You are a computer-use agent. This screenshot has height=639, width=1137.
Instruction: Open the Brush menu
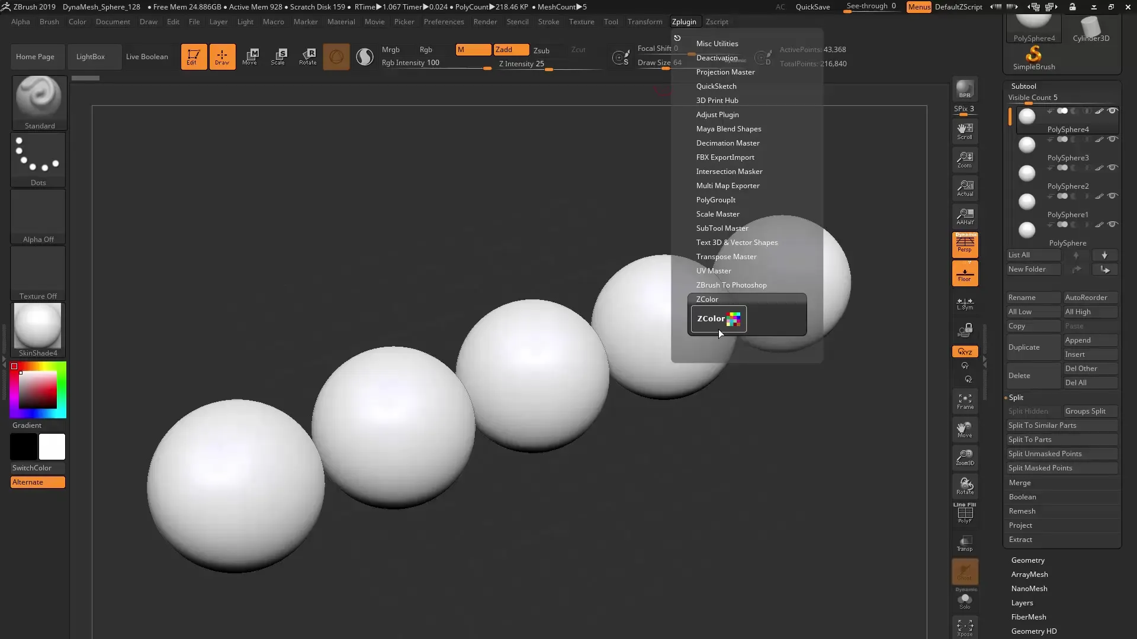49,22
